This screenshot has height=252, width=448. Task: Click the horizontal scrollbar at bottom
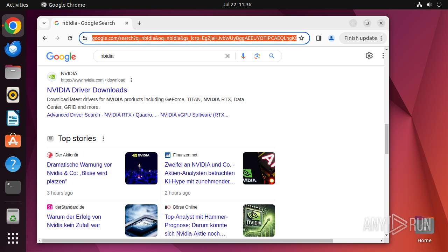[188, 240]
